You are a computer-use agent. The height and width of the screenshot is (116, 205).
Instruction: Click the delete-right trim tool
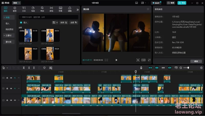(x=34, y=68)
